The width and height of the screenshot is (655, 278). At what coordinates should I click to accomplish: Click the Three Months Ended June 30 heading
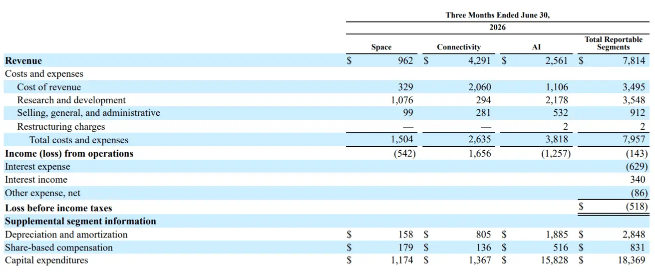(x=497, y=15)
